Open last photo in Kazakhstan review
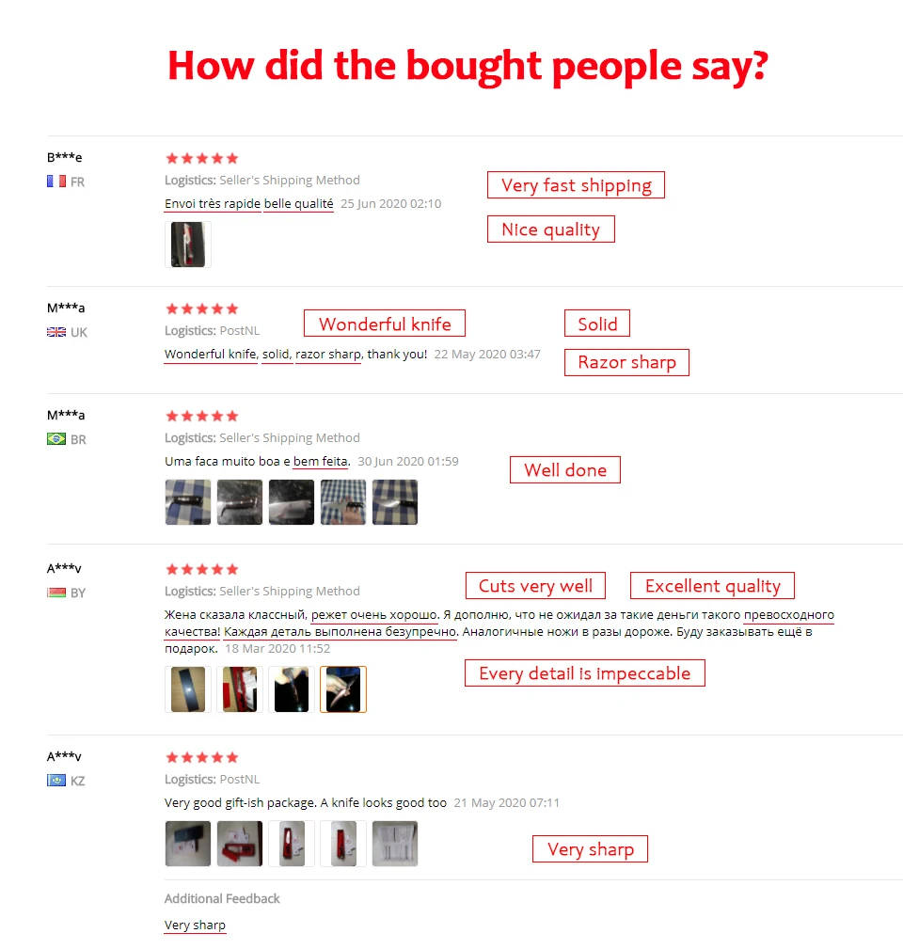The width and height of the screenshot is (903, 949). click(x=395, y=844)
